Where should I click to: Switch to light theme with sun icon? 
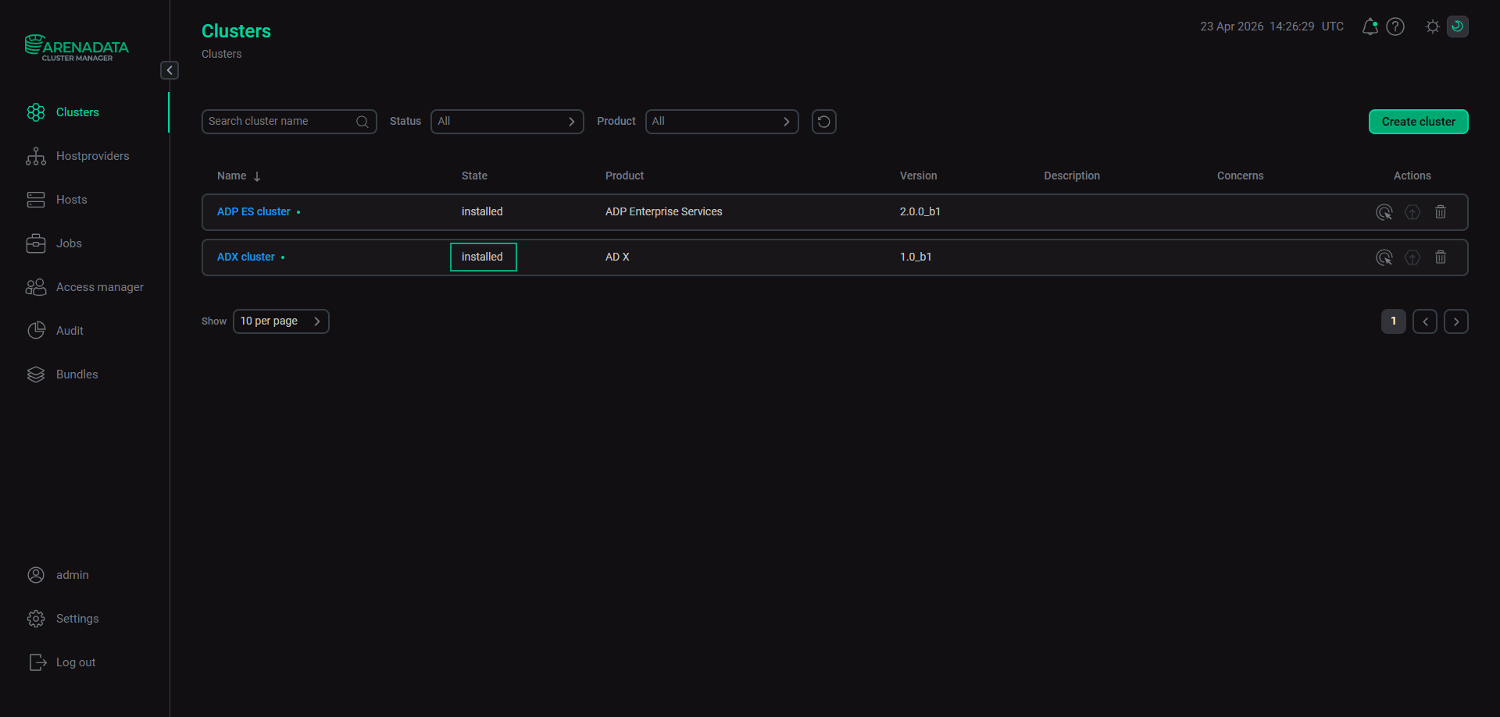click(1433, 27)
